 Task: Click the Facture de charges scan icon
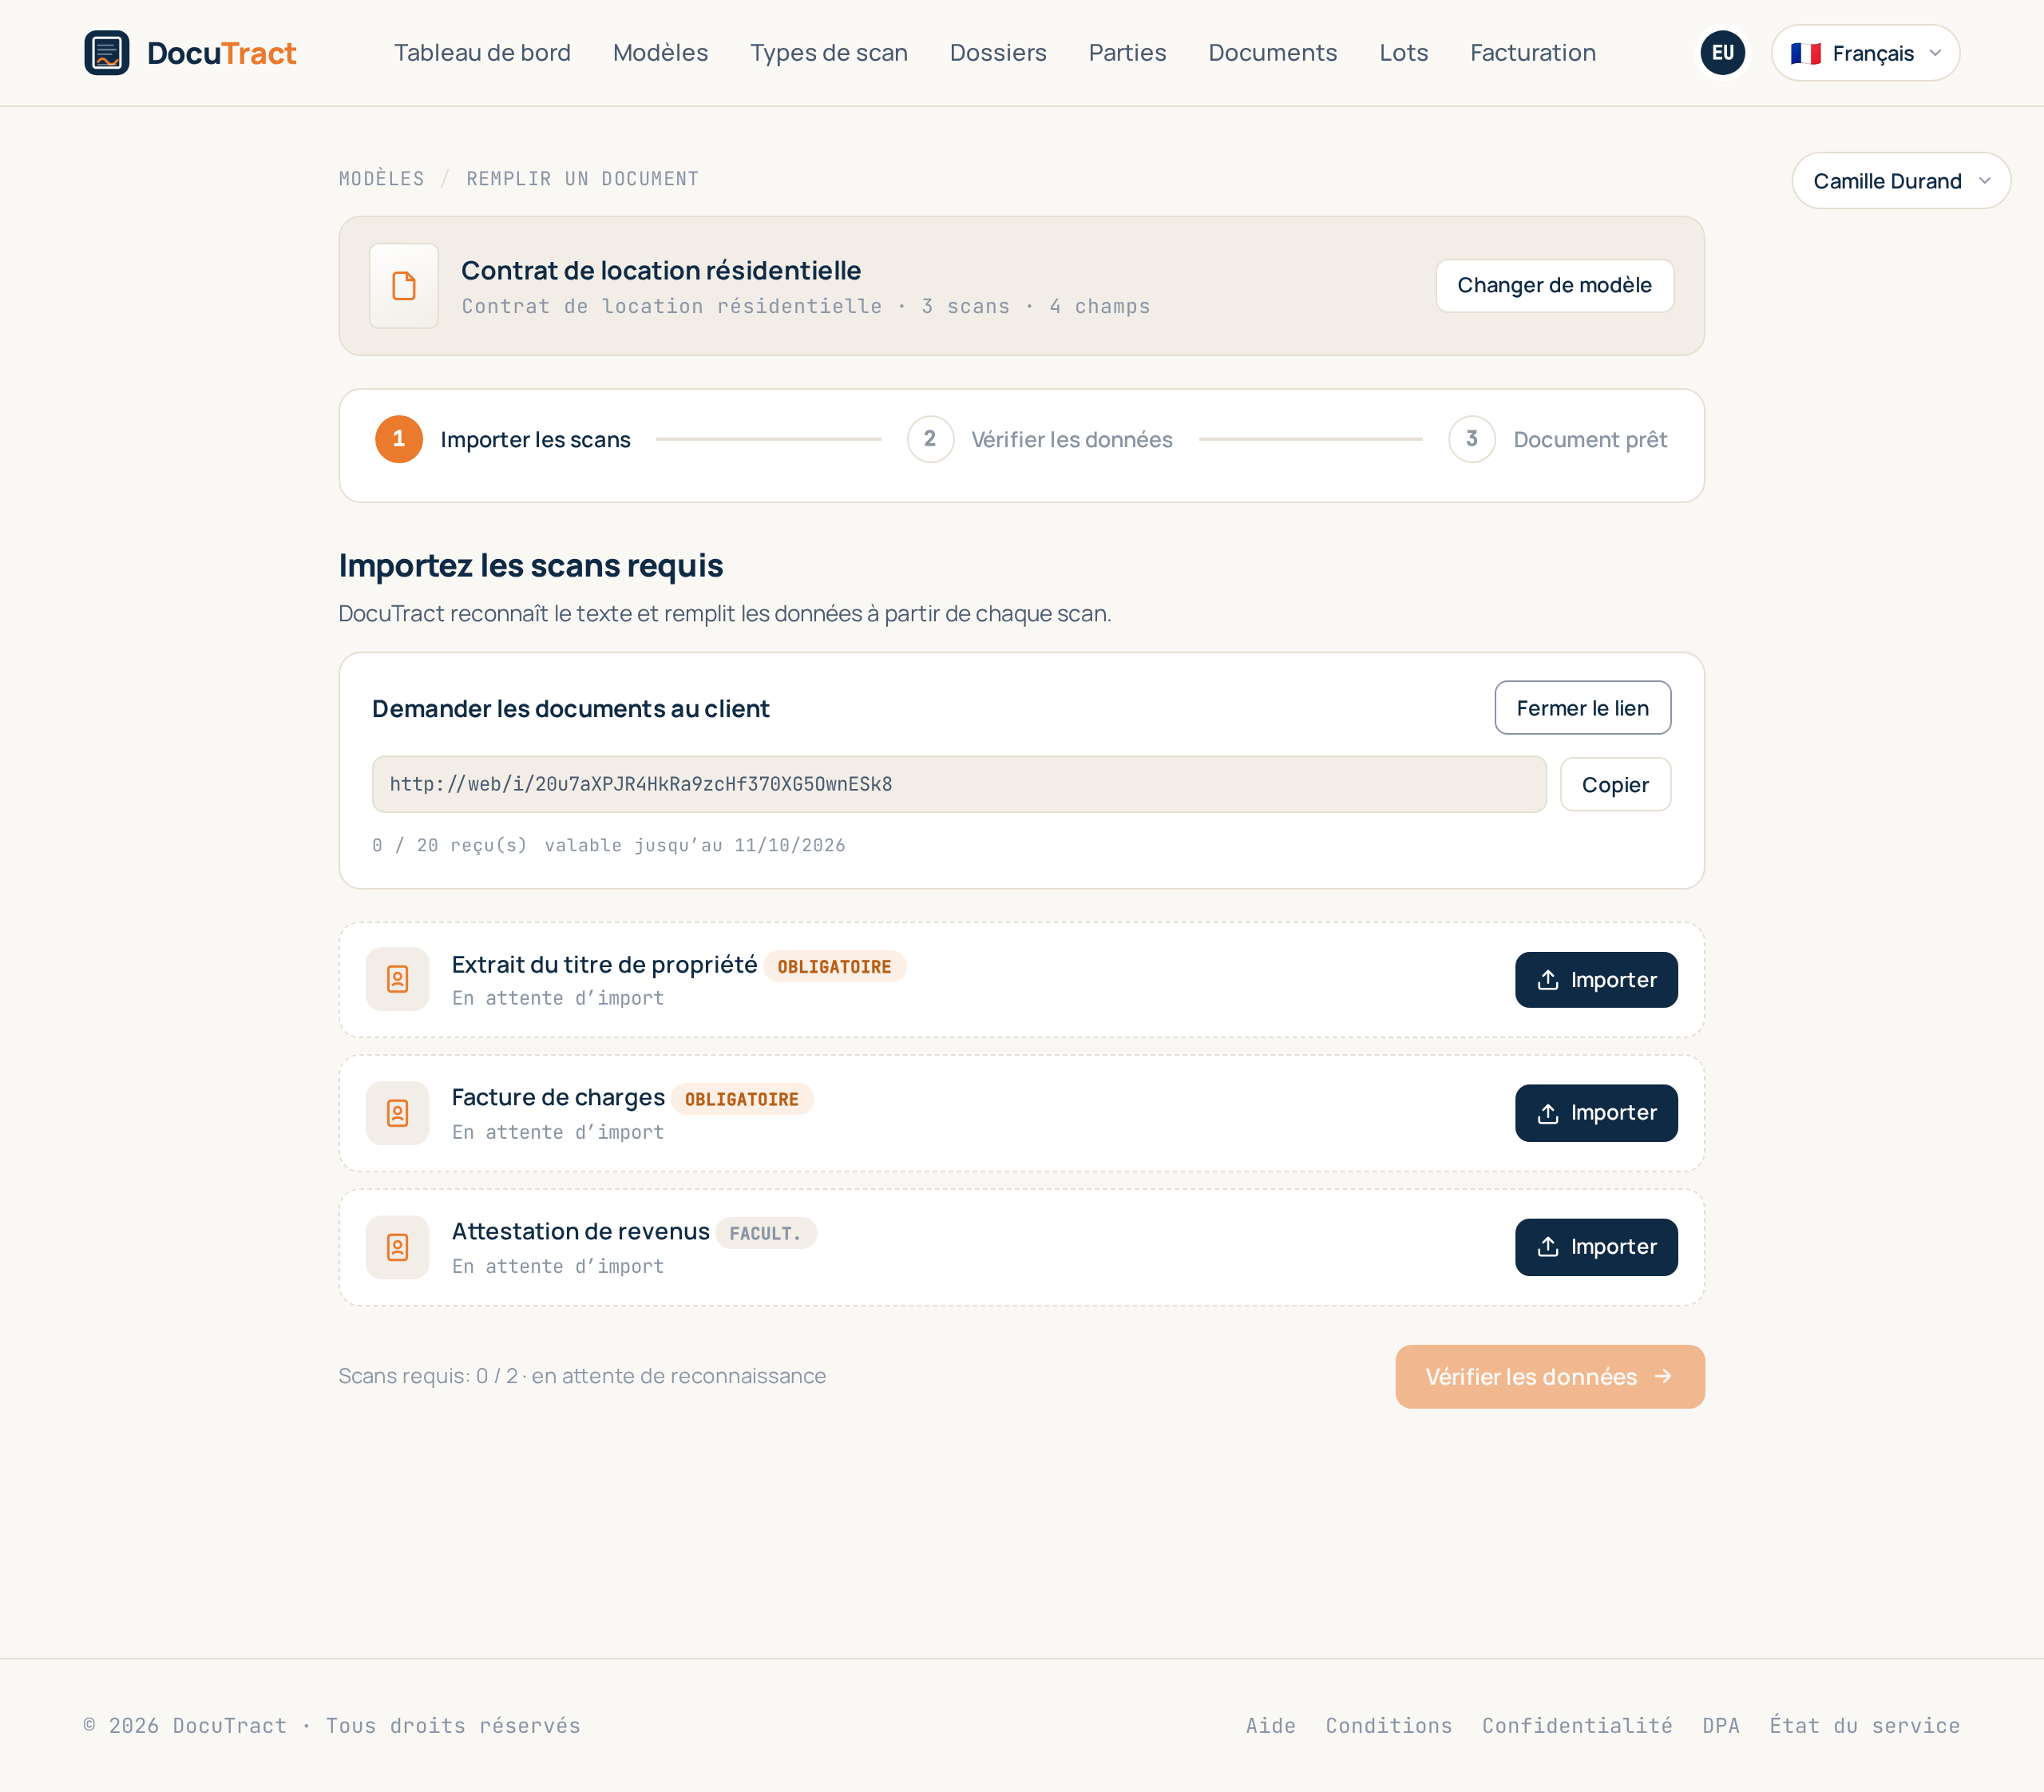click(398, 1113)
